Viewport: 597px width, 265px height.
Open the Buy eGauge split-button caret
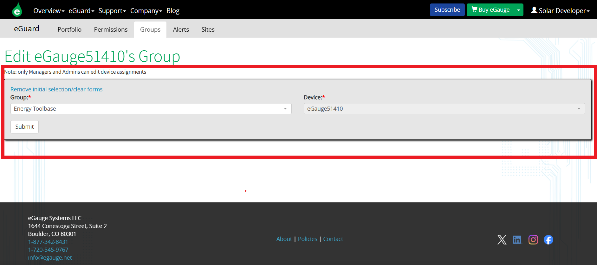(519, 10)
